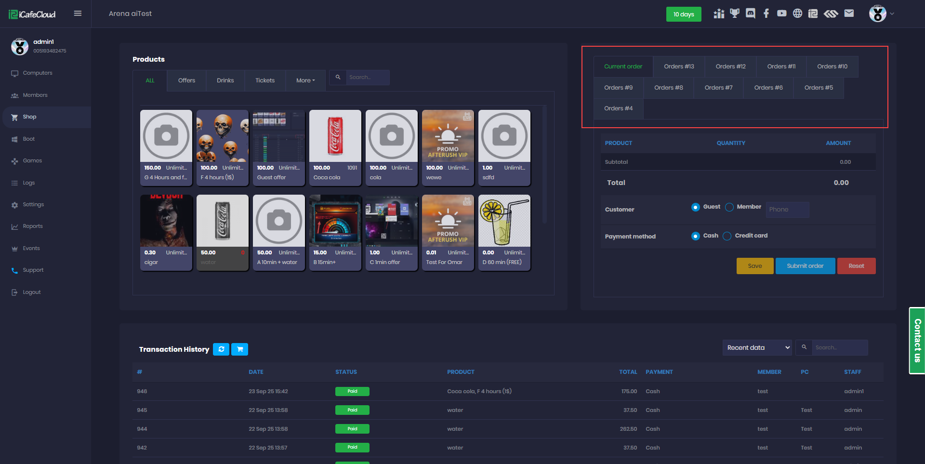Open the Recent data dropdown
Image resolution: width=925 pixels, height=464 pixels.
(x=757, y=348)
